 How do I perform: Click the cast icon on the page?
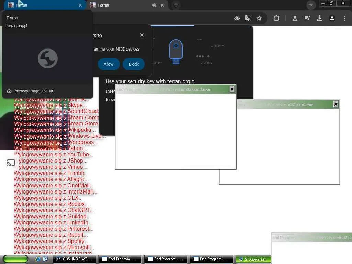pos(11,163)
